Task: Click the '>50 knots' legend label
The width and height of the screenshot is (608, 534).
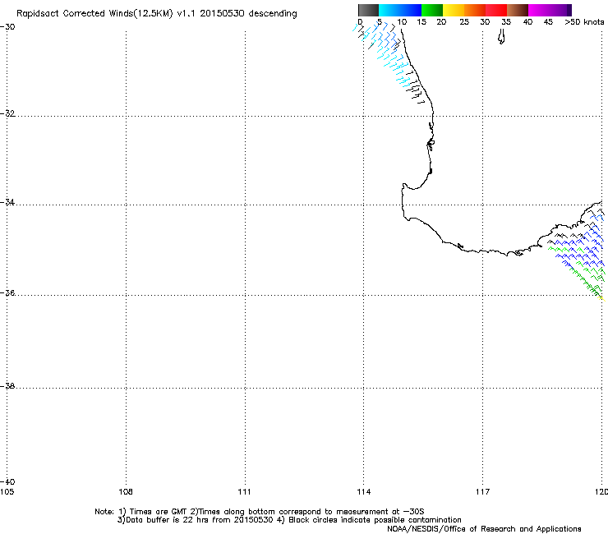Action: coord(584,22)
